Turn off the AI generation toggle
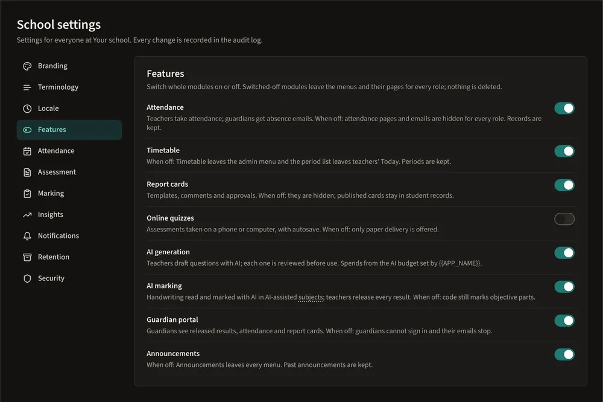603x402 pixels. (x=564, y=253)
